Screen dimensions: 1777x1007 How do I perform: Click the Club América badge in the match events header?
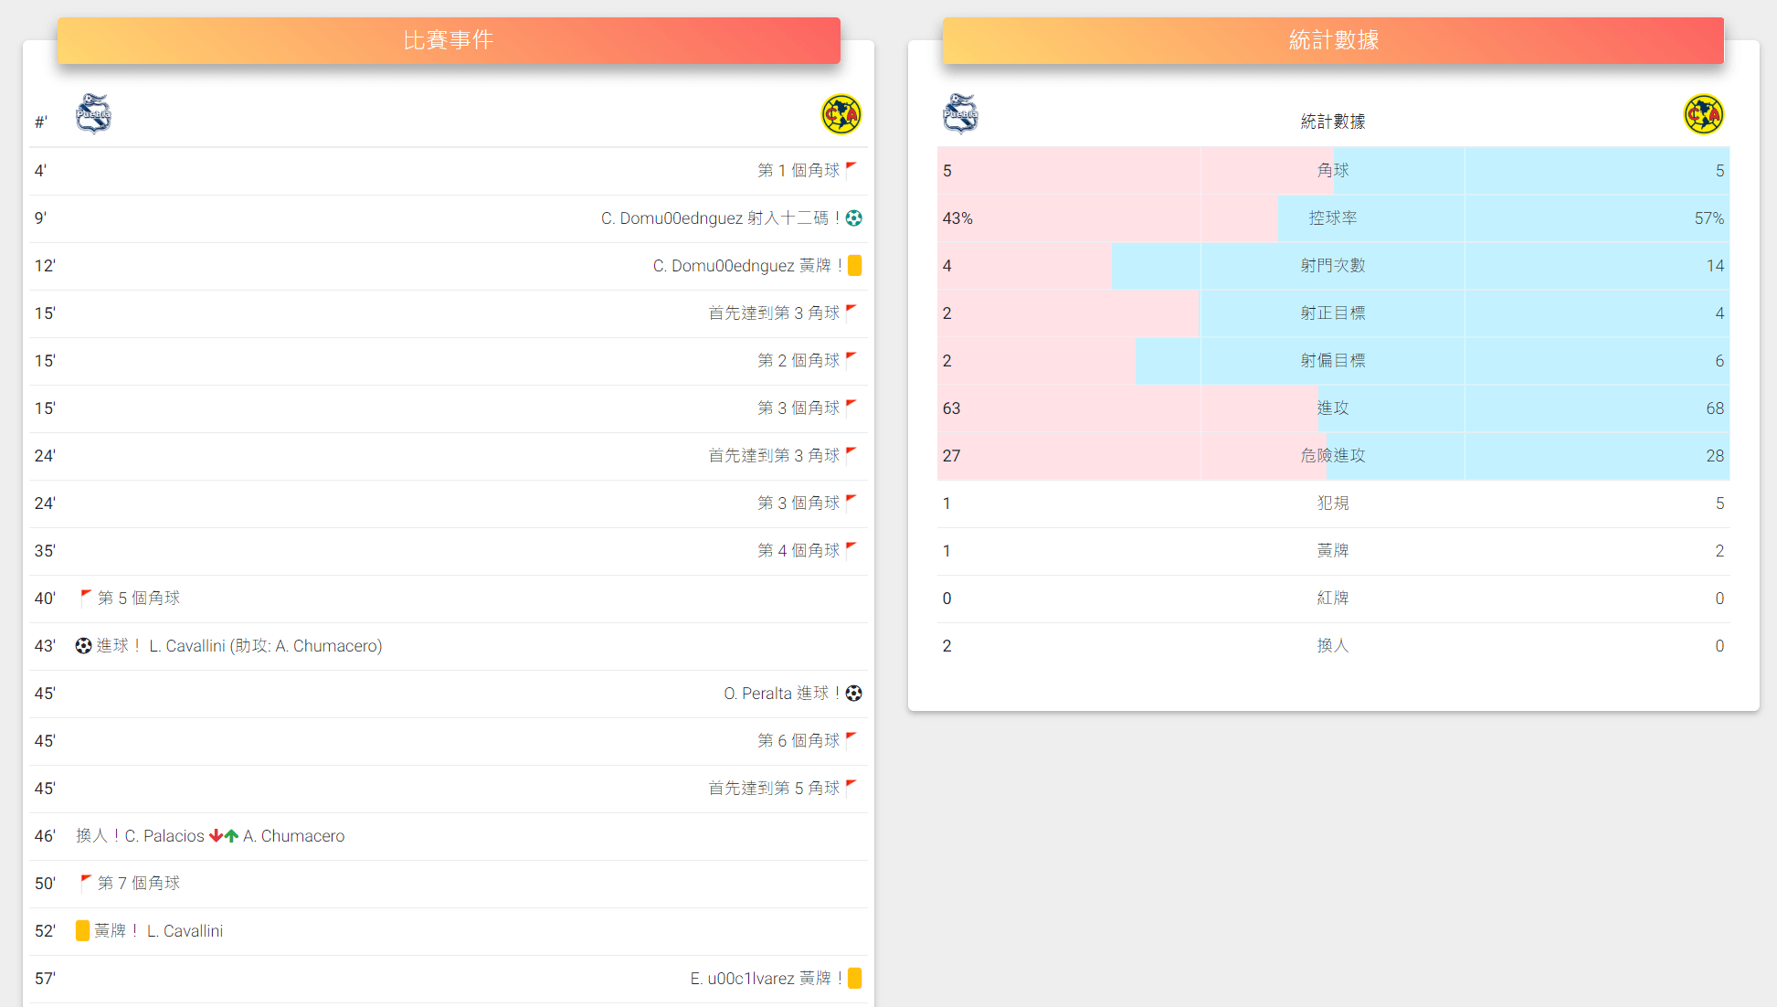tap(841, 113)
